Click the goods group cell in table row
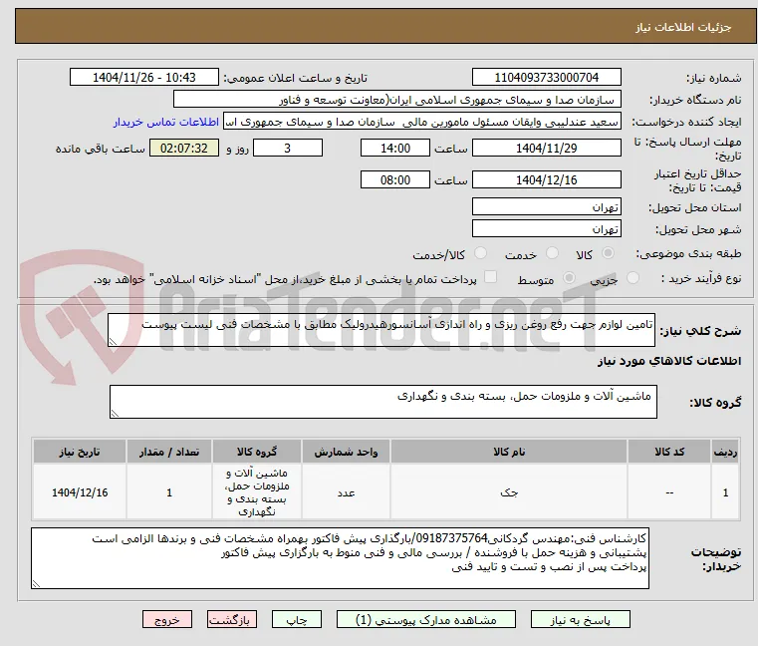Image resolution: width=758 pixels, height=646 pixels. (257, 492)
